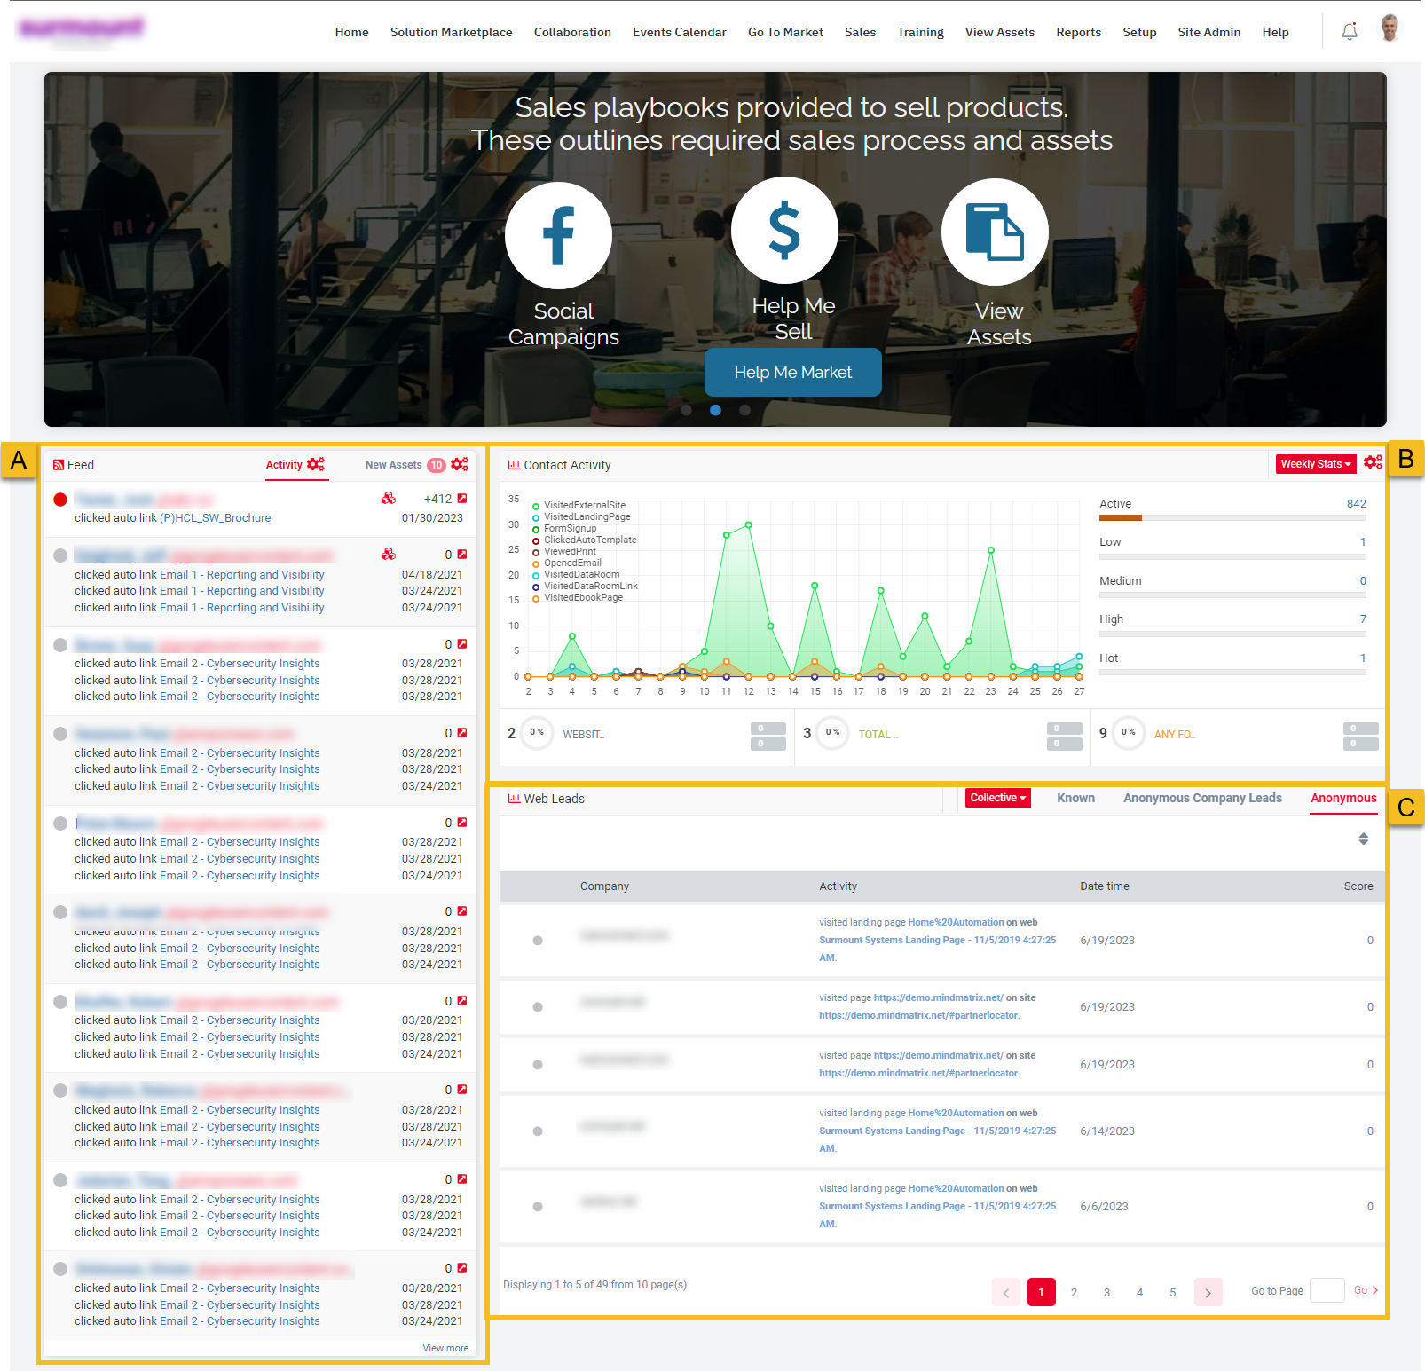Image resolution: width=1425 pixels, height=1371 pixels.
Task: Open the Setup menu
Action: 1139,32
